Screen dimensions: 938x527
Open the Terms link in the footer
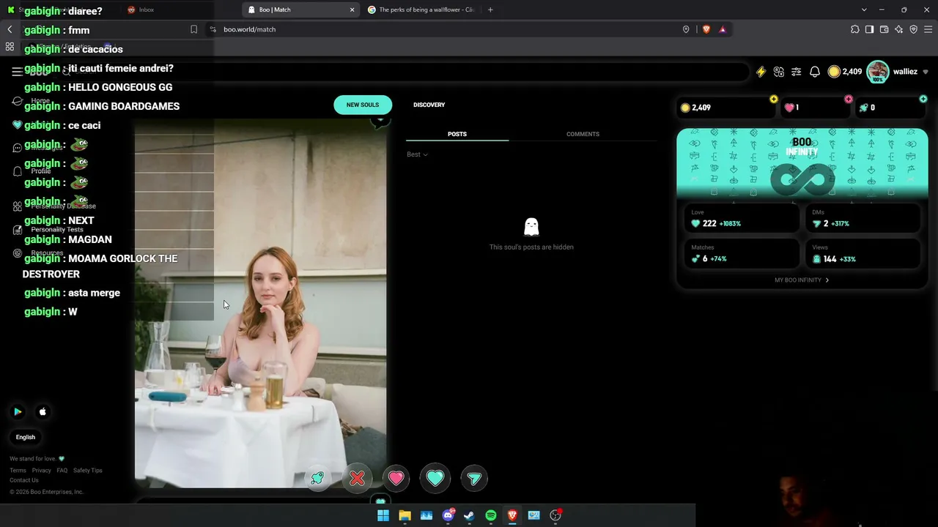pos(18,471)
